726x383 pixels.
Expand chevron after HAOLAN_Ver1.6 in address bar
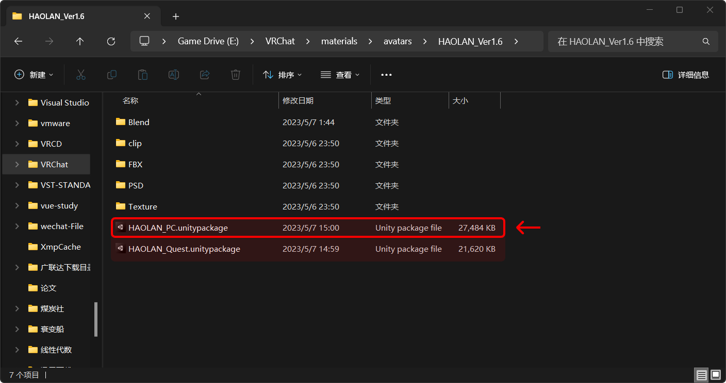[x=516, y=41]
